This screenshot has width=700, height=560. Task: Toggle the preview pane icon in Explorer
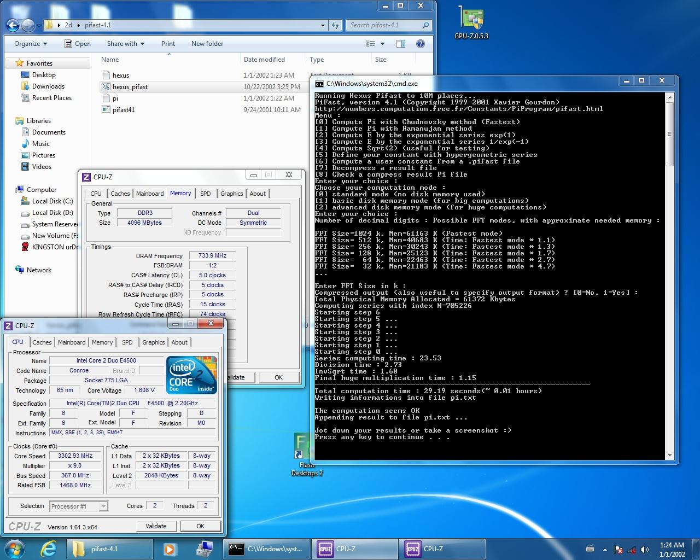tap(401, 44)
